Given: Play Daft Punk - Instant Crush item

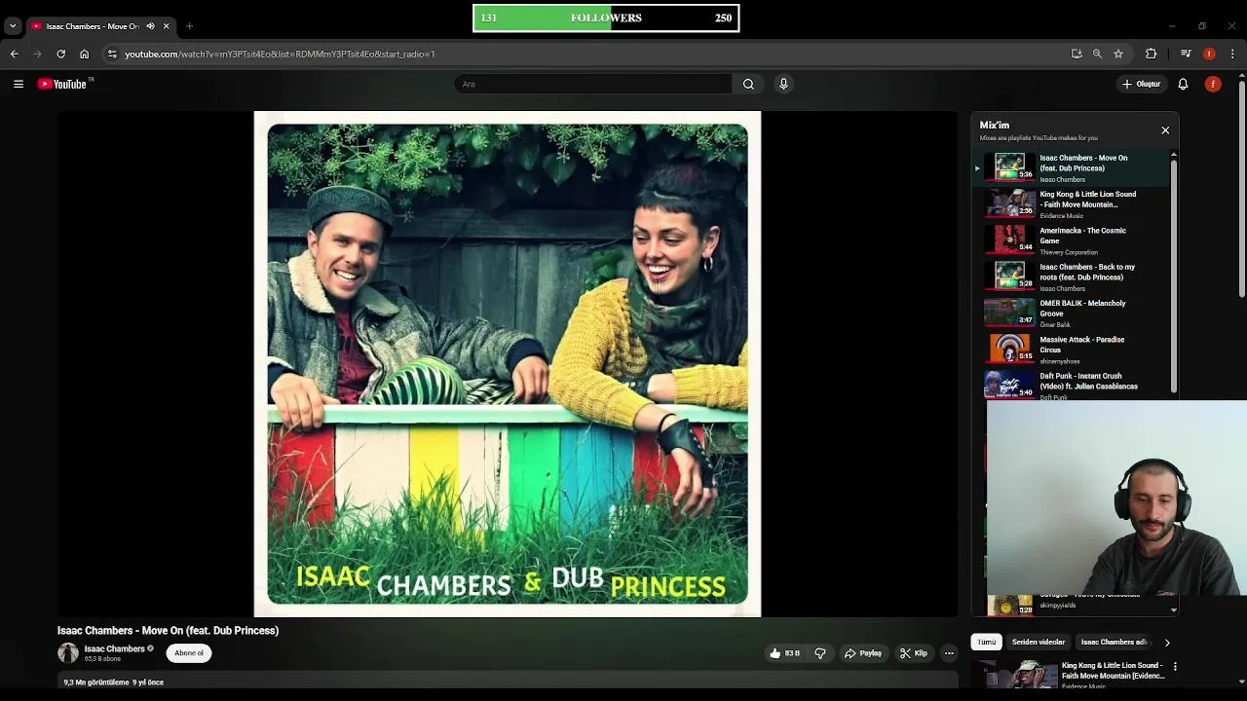Looking at the screenshot, I should pos(1072,386).
